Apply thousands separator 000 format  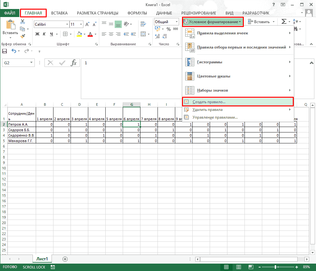(x=176, y=29)
